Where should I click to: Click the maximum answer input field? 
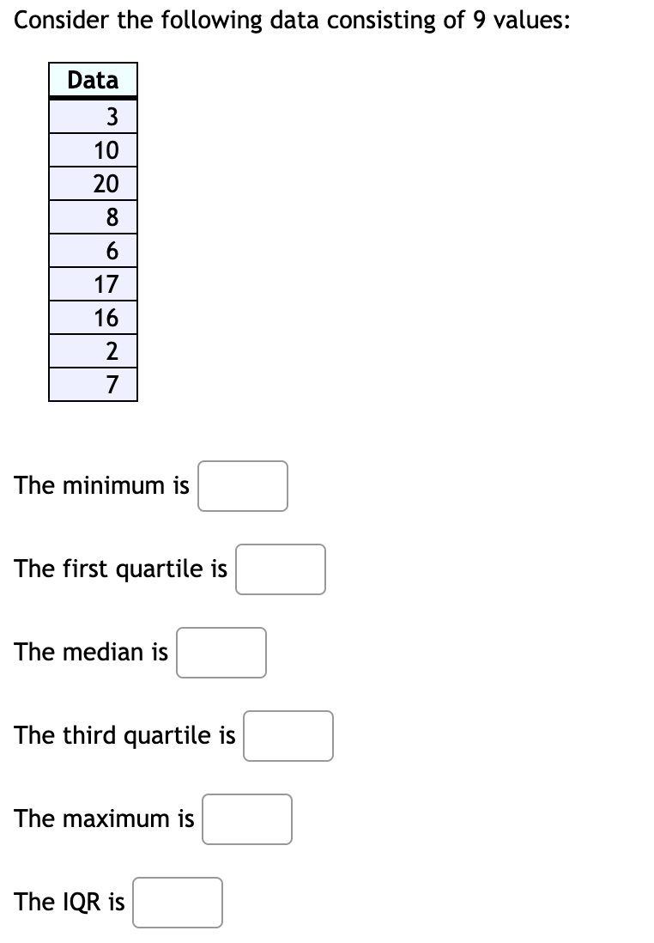pyautogui.click(x=247, y=819)
